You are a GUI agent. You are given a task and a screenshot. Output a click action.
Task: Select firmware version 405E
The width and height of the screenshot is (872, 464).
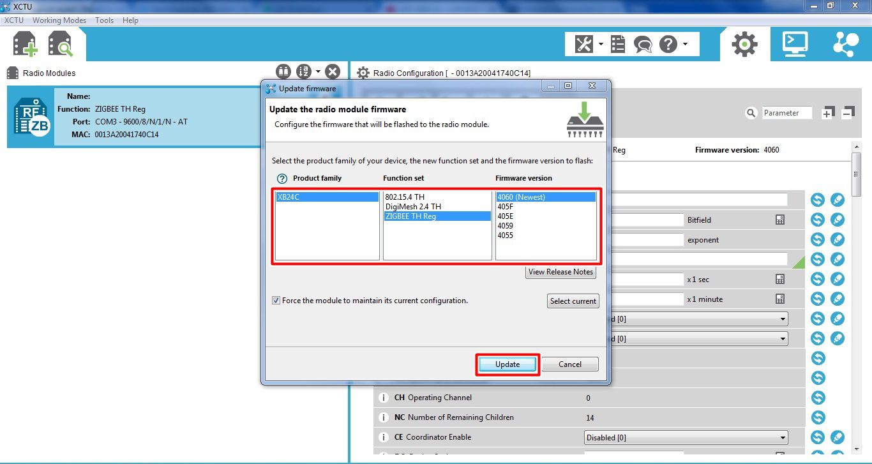coord(546,216)
